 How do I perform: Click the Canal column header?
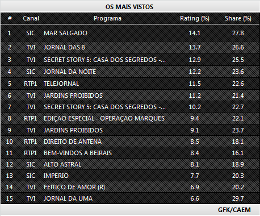(x=31, y=18)
